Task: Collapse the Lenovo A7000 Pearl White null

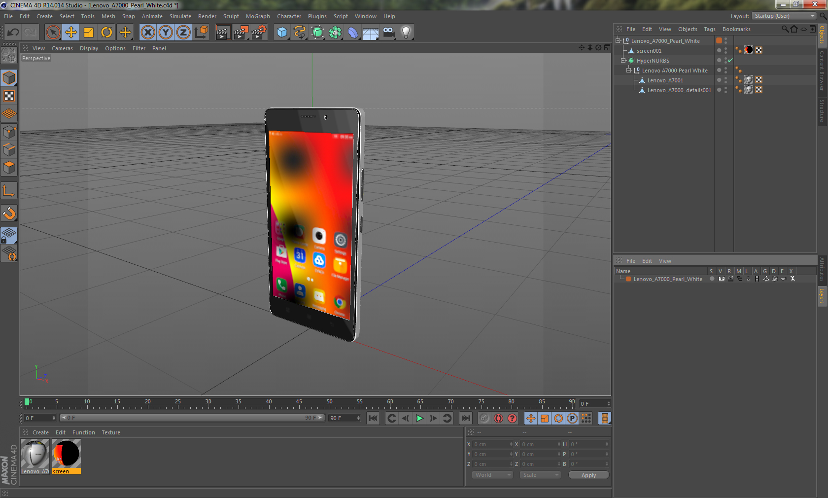Action: pyautogui.click(x=629, y=70)
